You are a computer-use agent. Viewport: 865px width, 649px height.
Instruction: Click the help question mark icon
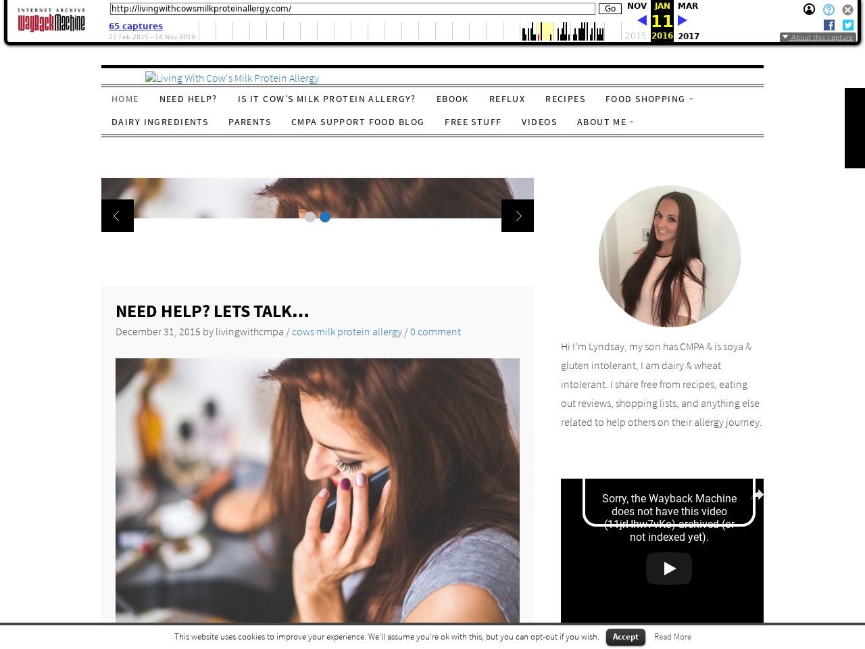(x=829, y=9)
